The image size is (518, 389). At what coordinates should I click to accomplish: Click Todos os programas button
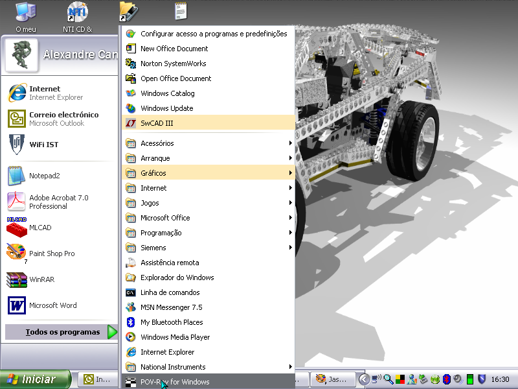pyautogui.click(x=62, y=332)
